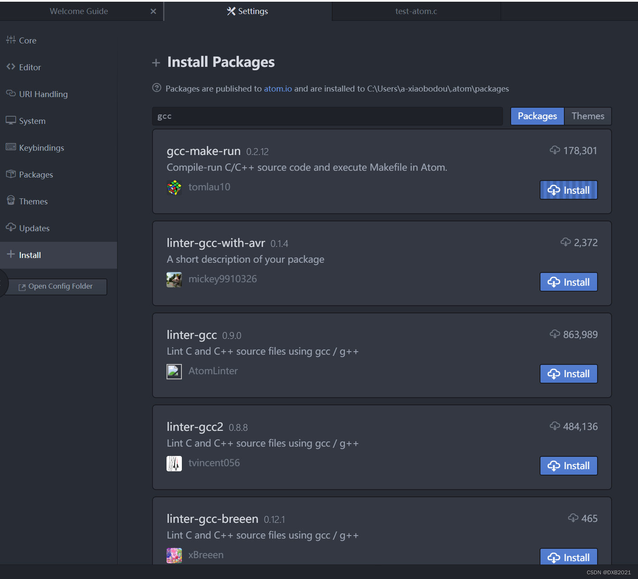Click the Open Config Folder button

[56, 287]
